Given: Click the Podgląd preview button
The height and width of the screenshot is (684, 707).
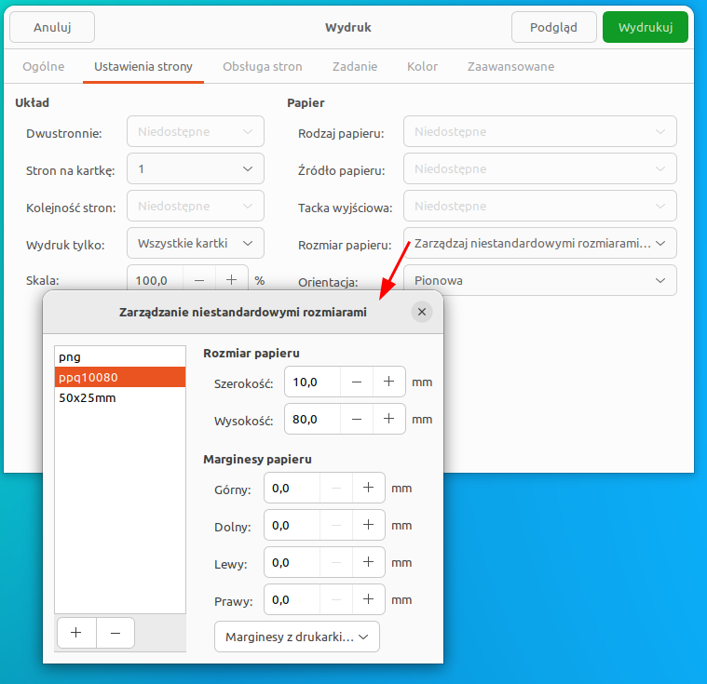Looking at the screenshot, I should click(x=553, y=27).
